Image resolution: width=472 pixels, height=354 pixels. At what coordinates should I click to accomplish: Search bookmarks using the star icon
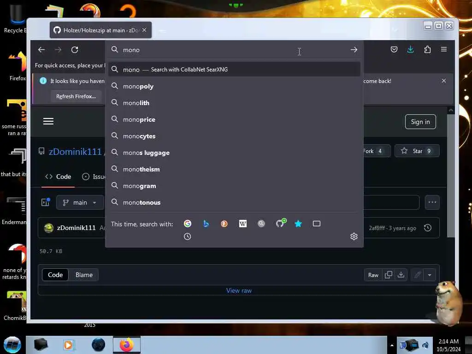coord(298,224)
